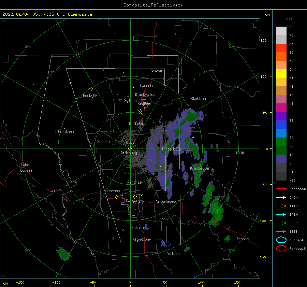The height and width of the screenshot is (287, 307).
Task: Click the Banff label
Action: point(56,190)
